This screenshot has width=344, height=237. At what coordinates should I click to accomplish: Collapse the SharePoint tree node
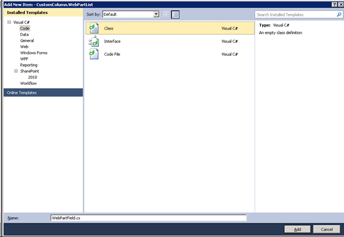pos(16,71)
